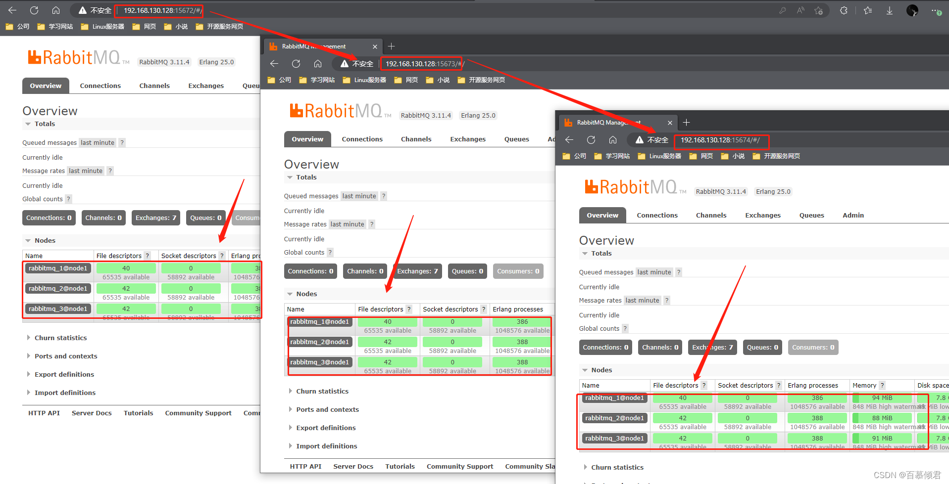Expand Ports and contexts in 15672 window
949x484 pixels.
[x=61, y=356]
